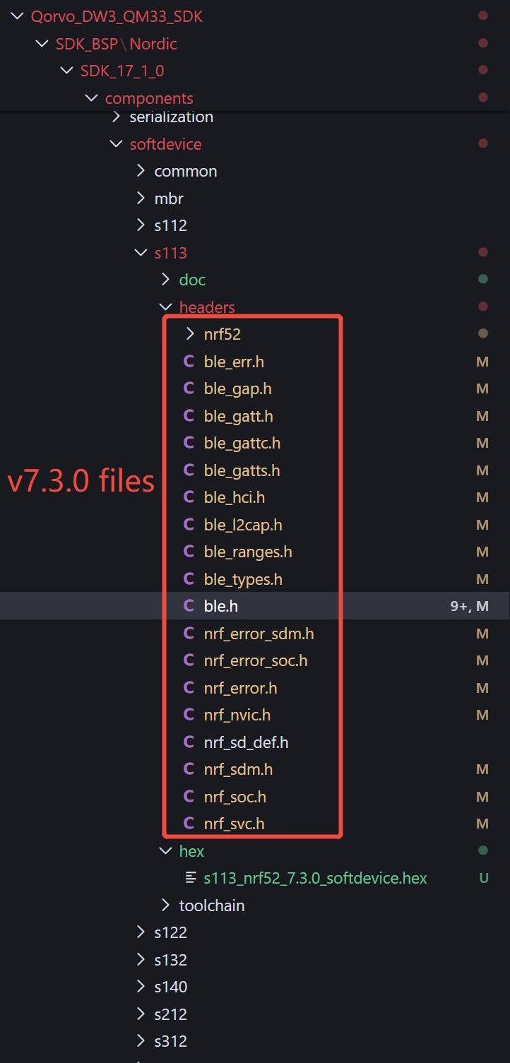The height and width of the screenshot is (1063, 510).
Task: Open ble_gap.h in the editor
Action: [237, 388]
